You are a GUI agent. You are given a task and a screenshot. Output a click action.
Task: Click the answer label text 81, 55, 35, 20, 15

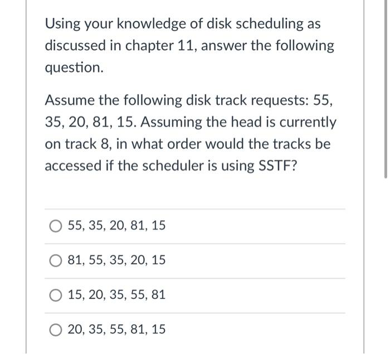click(x=116, y=260)
